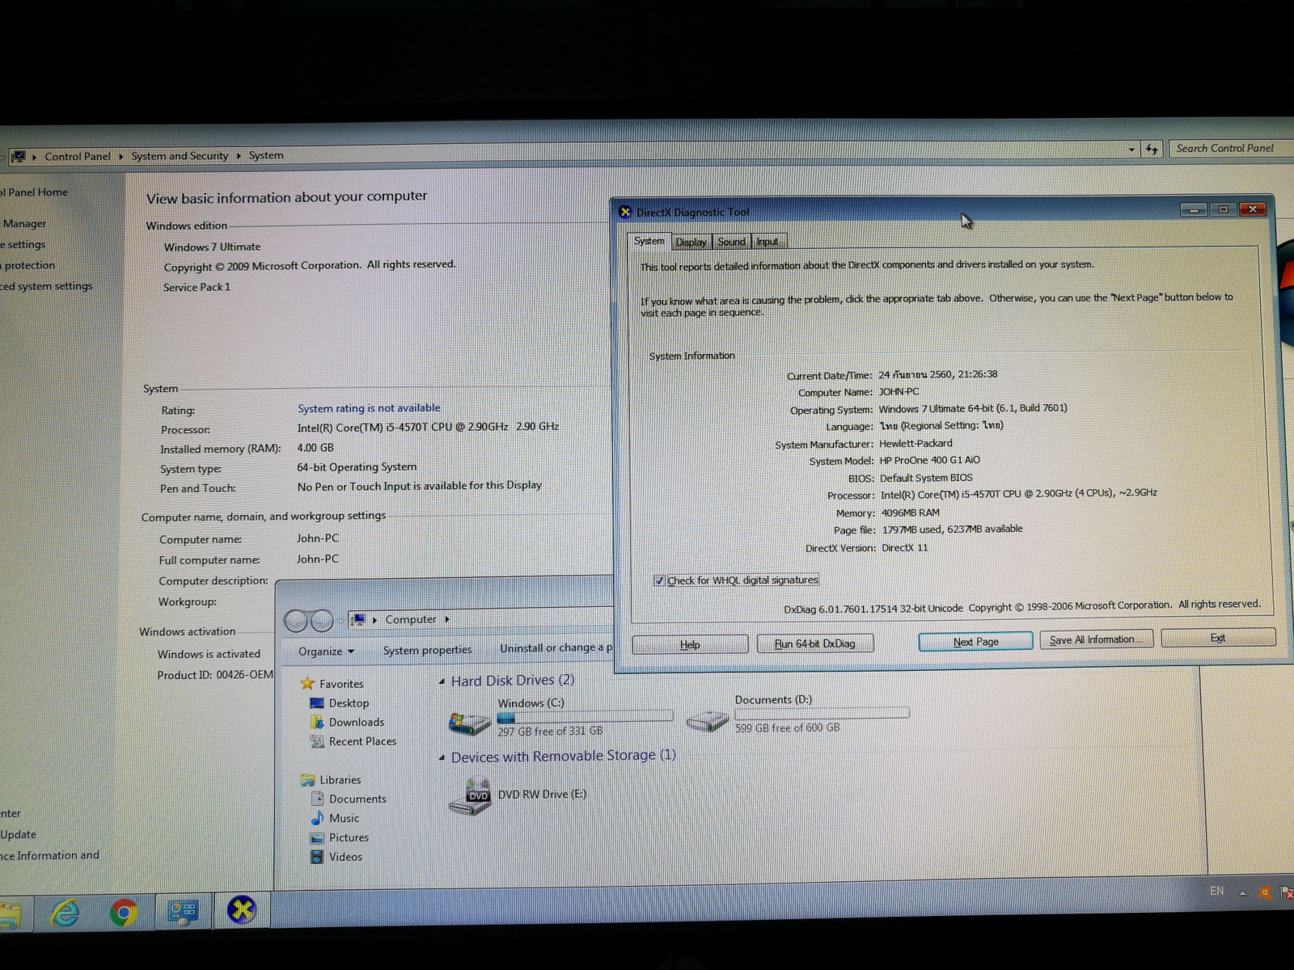Open Recent Places icon in Favorites
The image size is (1294, 970).
pyautogui.click(x=317, y=742)
